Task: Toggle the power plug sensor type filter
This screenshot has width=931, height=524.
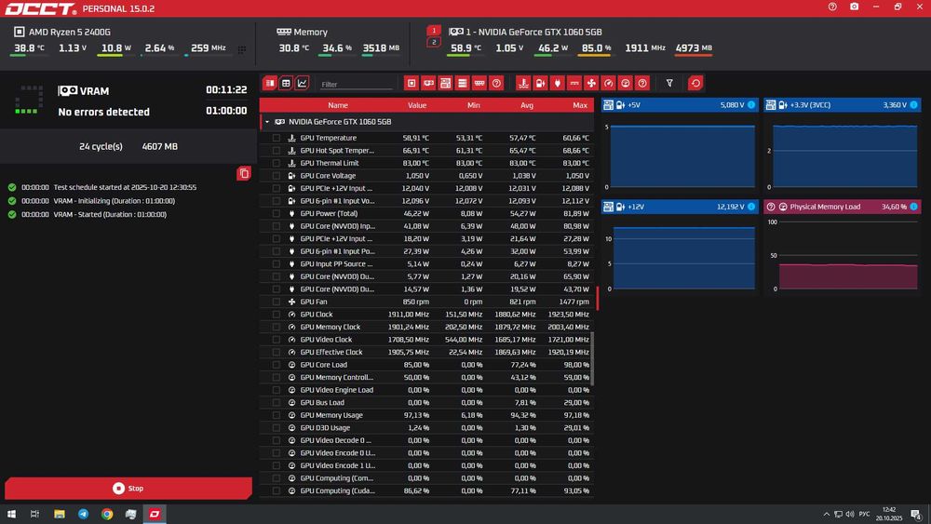Action: [x=557, y=83]
